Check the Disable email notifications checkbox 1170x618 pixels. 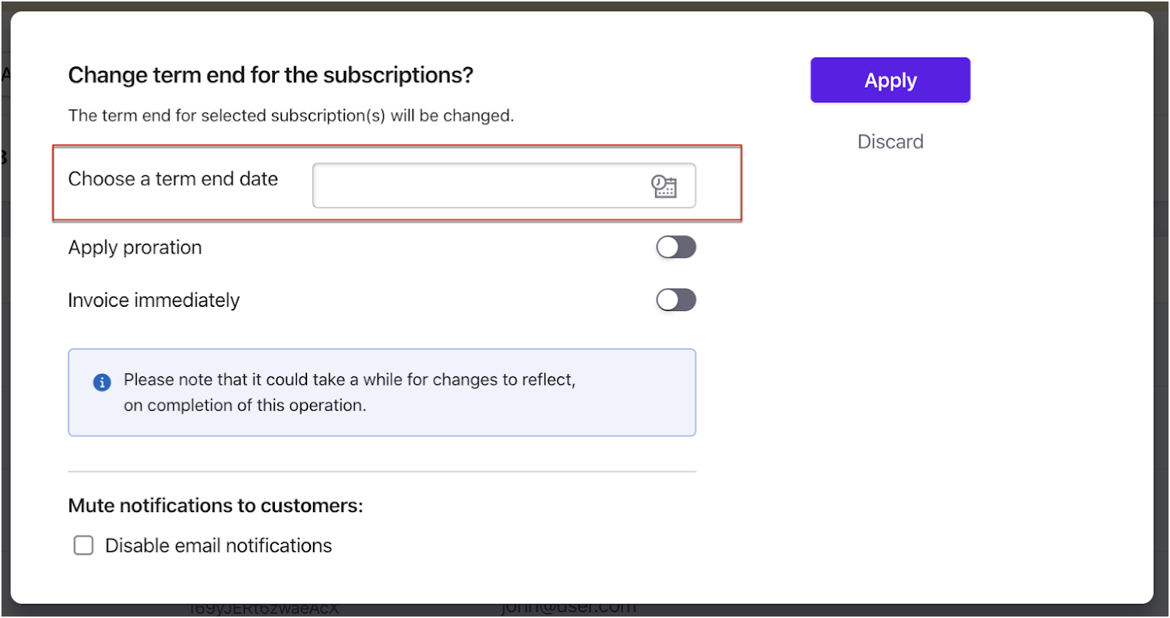83,546
